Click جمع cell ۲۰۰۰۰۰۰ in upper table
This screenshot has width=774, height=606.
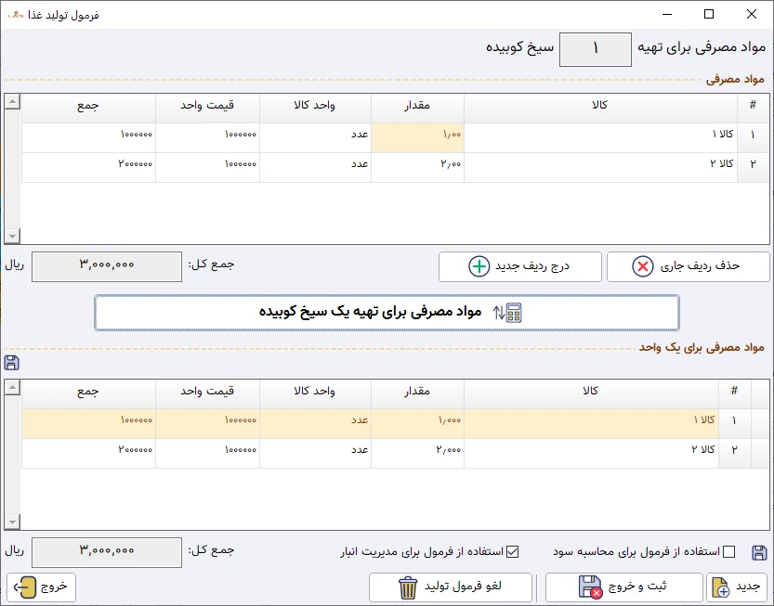[89, 167]
